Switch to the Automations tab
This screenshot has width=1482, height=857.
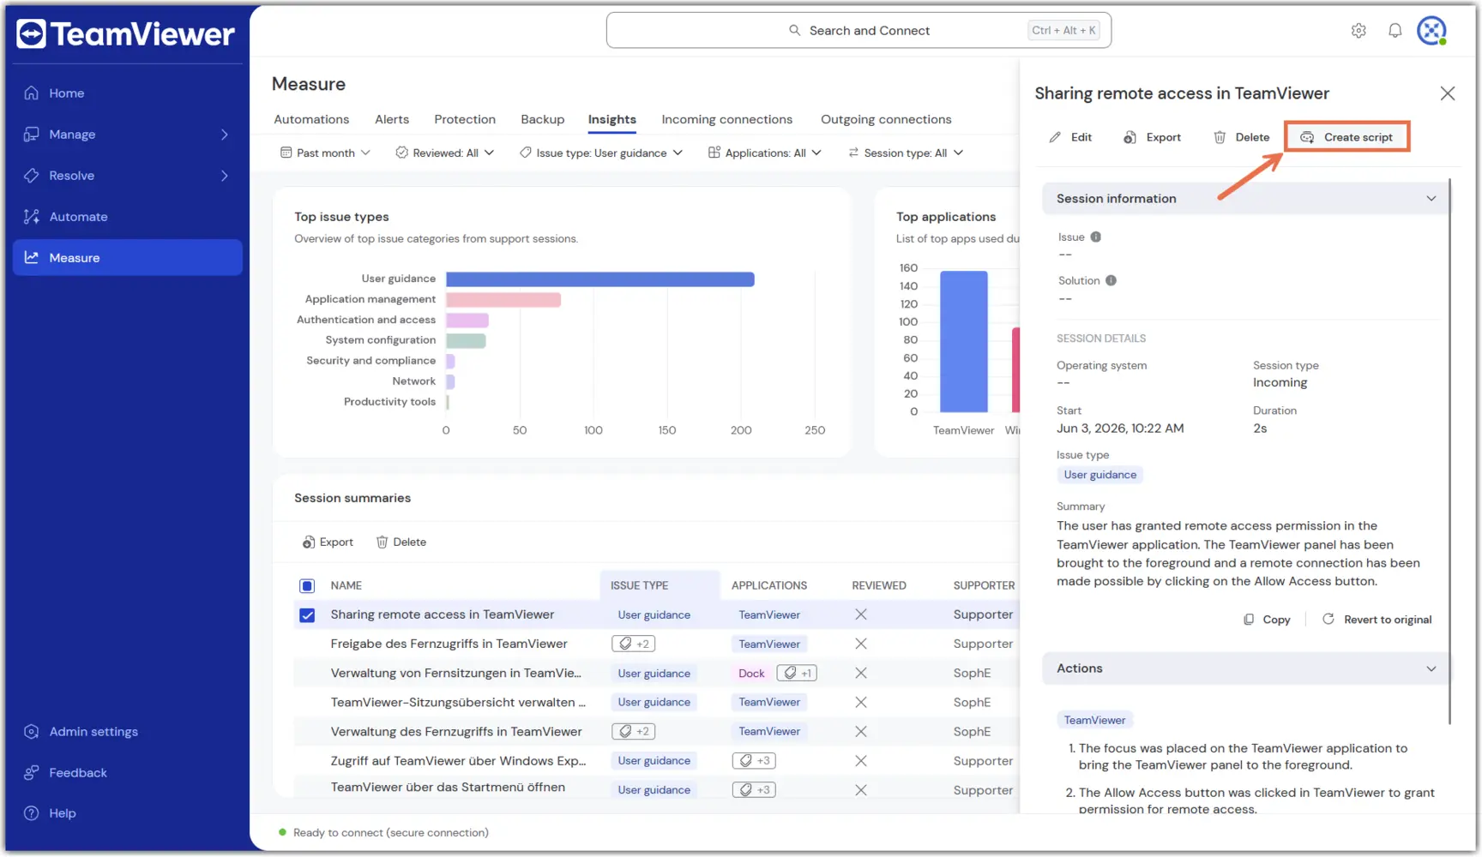[311, 119]
